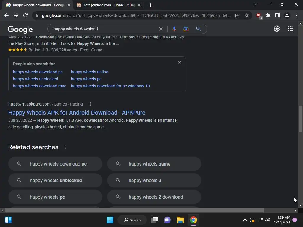Dismiss the People also search for box
303x227 pixels.
[180, 63]
